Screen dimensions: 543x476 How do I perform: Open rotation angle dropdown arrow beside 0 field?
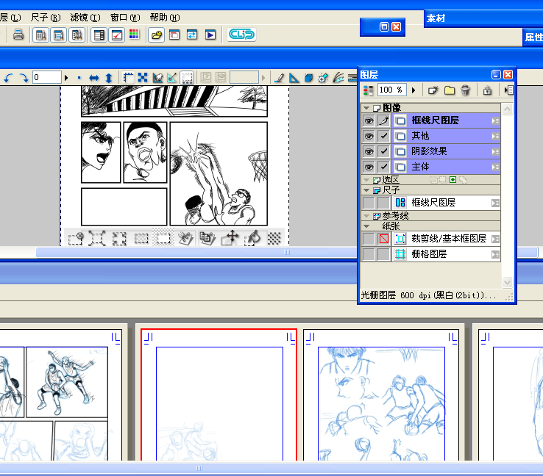(x=66, y=78)
